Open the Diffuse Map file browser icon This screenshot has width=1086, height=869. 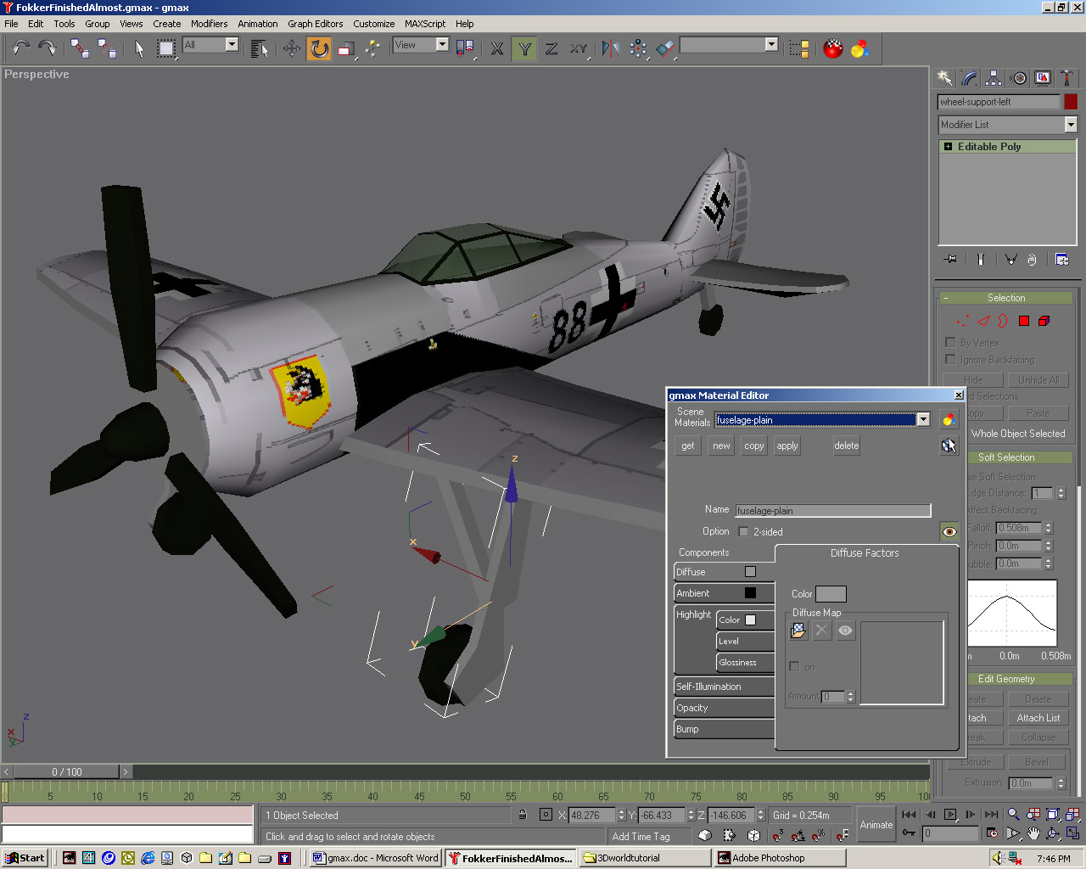(x=798, y=631)
